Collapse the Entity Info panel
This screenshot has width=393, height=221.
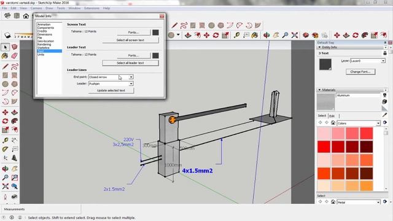(319, 47)
